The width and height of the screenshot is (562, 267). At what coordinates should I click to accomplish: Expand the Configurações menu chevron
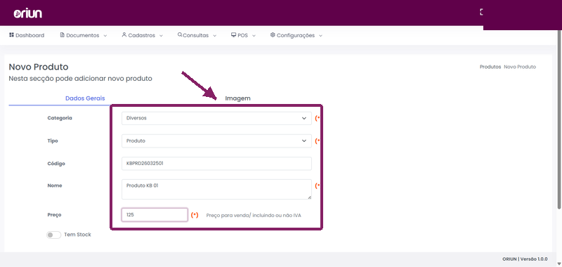click(320, 36)
